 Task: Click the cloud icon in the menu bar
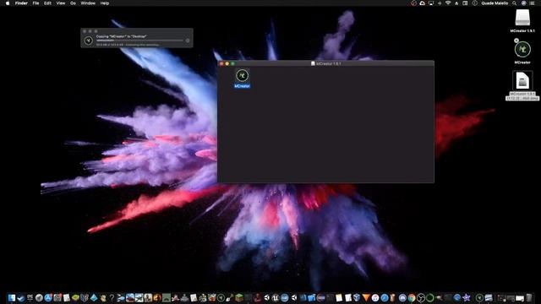click(422, 3)
